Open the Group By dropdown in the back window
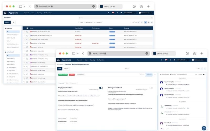 pos(90,22)
